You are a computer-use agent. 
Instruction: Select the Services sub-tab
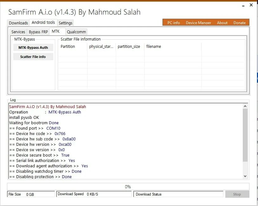click(x=18, y=32)
